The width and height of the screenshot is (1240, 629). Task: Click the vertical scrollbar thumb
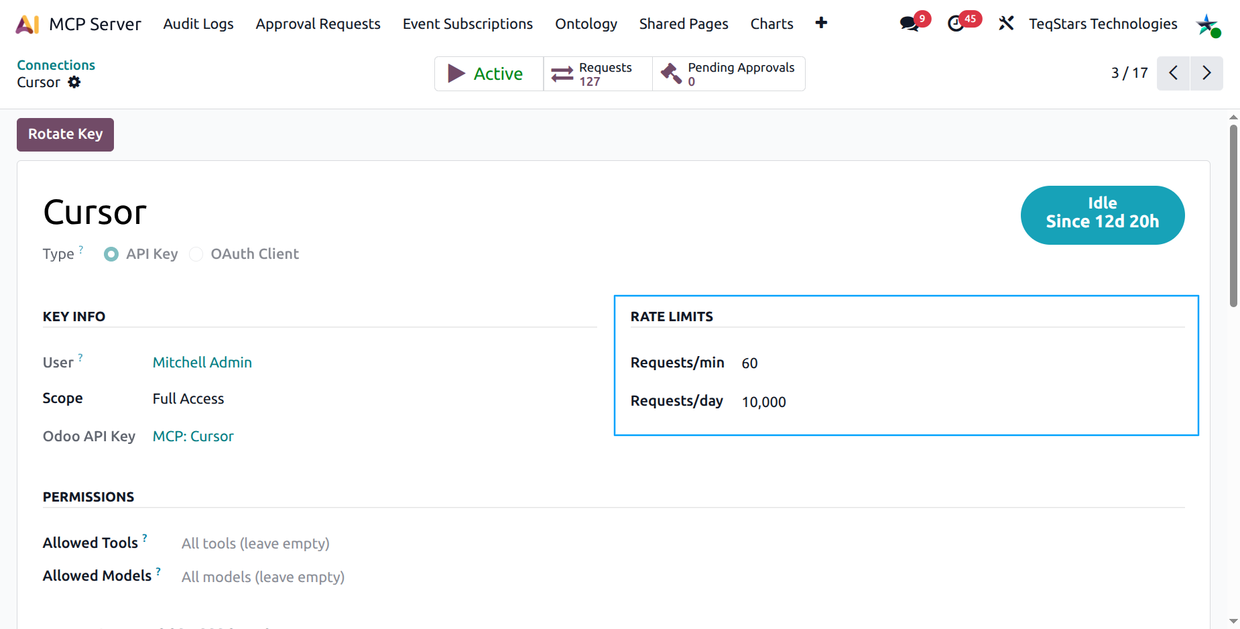pos(1233,216)
